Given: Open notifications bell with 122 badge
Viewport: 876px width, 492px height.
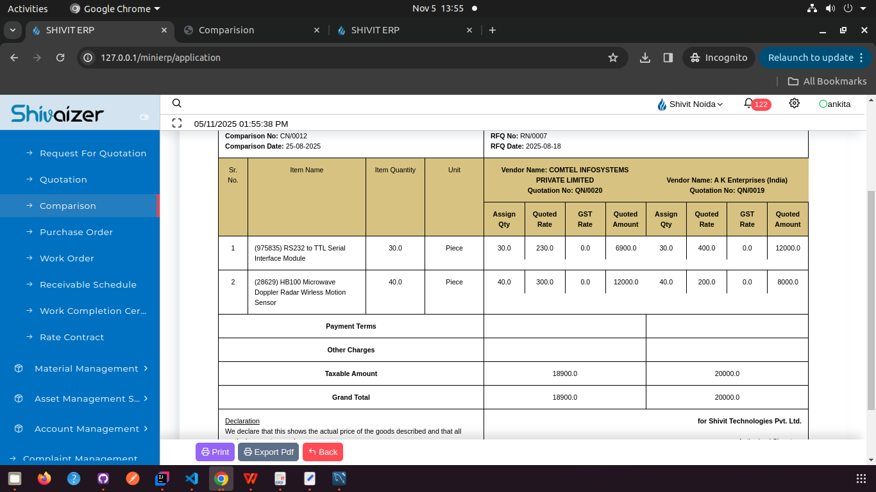Looking at the screenshot, I should pyautogui.click(x=749, y=104).
